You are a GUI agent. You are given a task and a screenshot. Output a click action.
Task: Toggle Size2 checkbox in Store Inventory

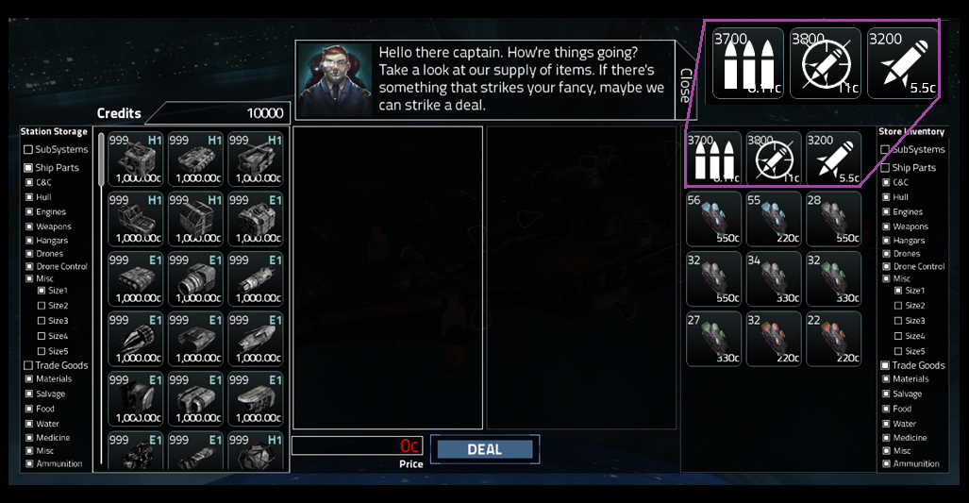[898, 305]
